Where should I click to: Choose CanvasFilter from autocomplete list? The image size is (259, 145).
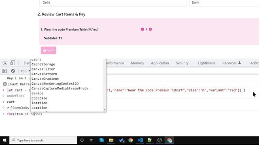coord(43,69)
